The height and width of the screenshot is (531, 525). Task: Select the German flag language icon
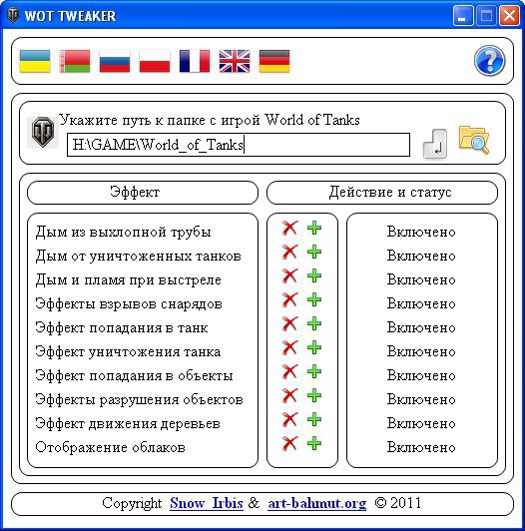tap(274, 61)
